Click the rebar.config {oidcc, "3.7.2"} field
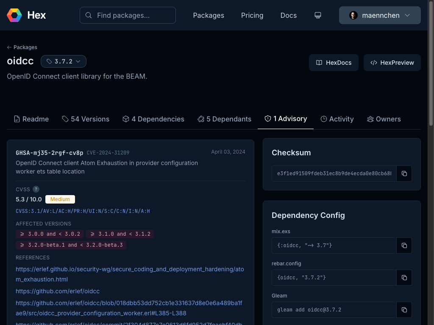This screenshot has height=325, width=434. click(334, 278)
